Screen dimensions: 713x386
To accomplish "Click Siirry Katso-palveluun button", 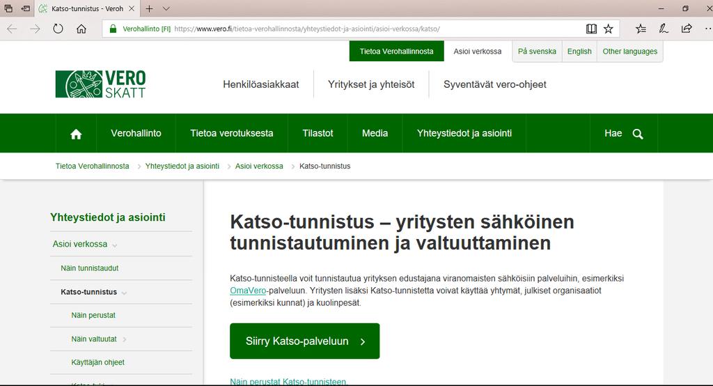I will (305, 341).
